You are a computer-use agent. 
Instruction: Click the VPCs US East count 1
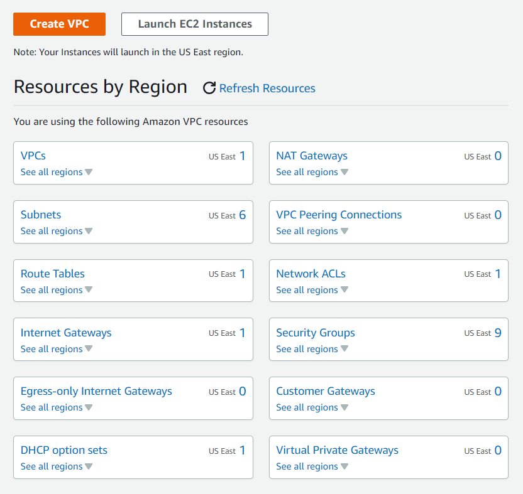pos(243,156)
